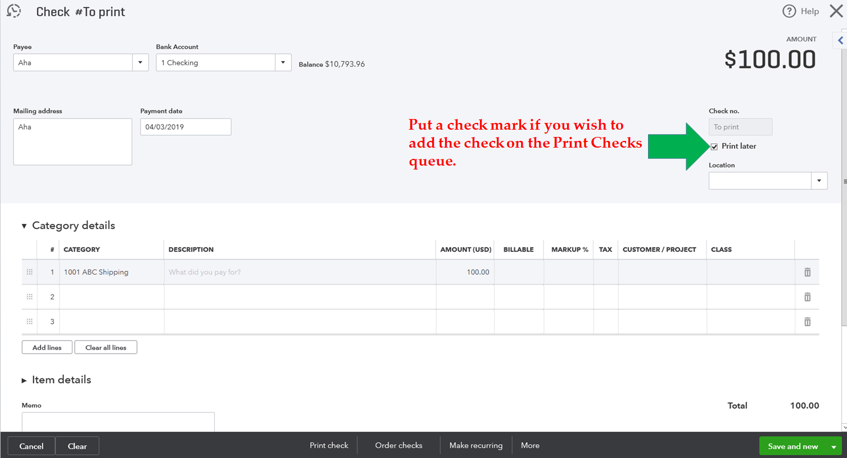Open the Location dropdown
Screen dimensions: 847x458
[x=819, y=181]
